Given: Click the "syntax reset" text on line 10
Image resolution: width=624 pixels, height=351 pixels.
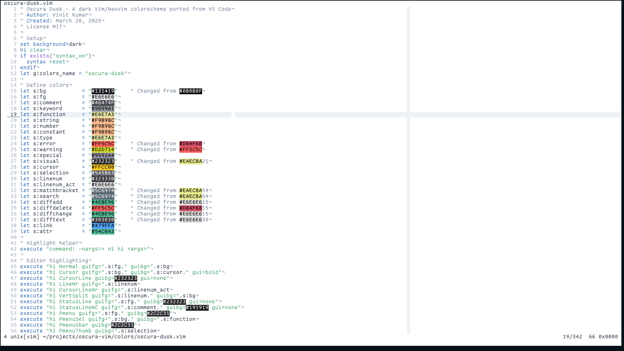Looking at the screenshot, I should [x=46, y=62].
